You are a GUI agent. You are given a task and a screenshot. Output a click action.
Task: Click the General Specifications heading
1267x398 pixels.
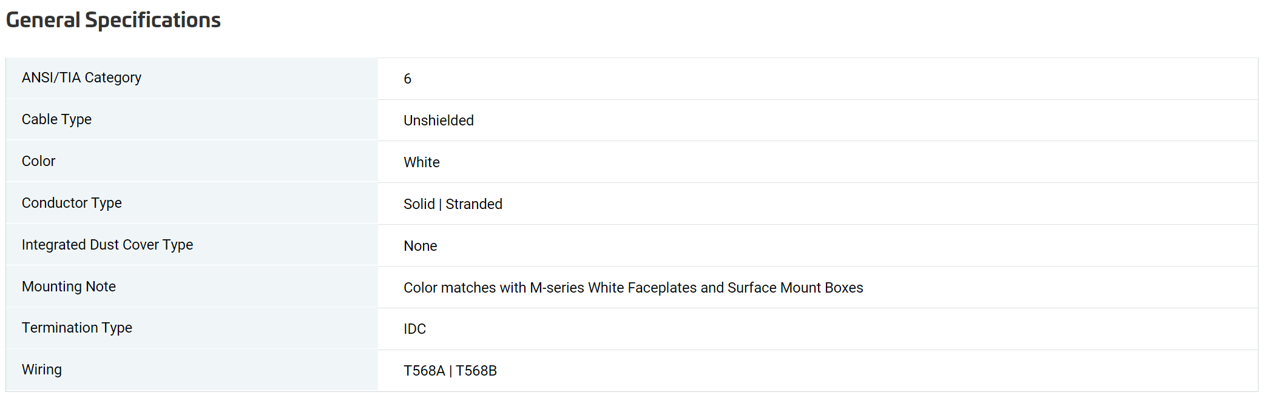(113, 20)
